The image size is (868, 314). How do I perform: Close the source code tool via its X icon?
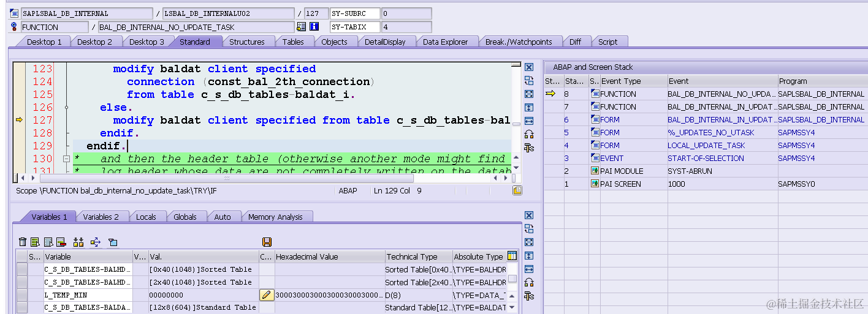tap(529, 67)
